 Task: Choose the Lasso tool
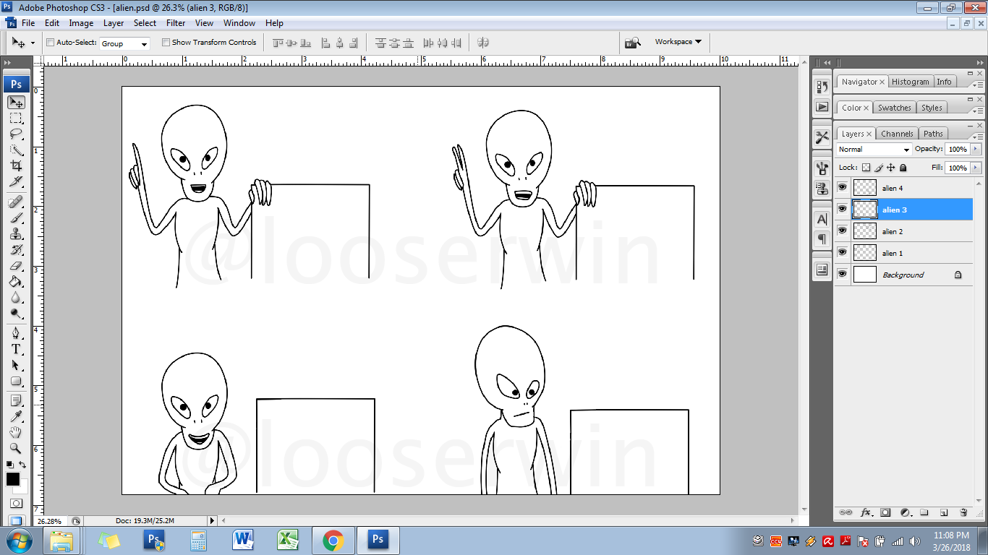point(16,134)
